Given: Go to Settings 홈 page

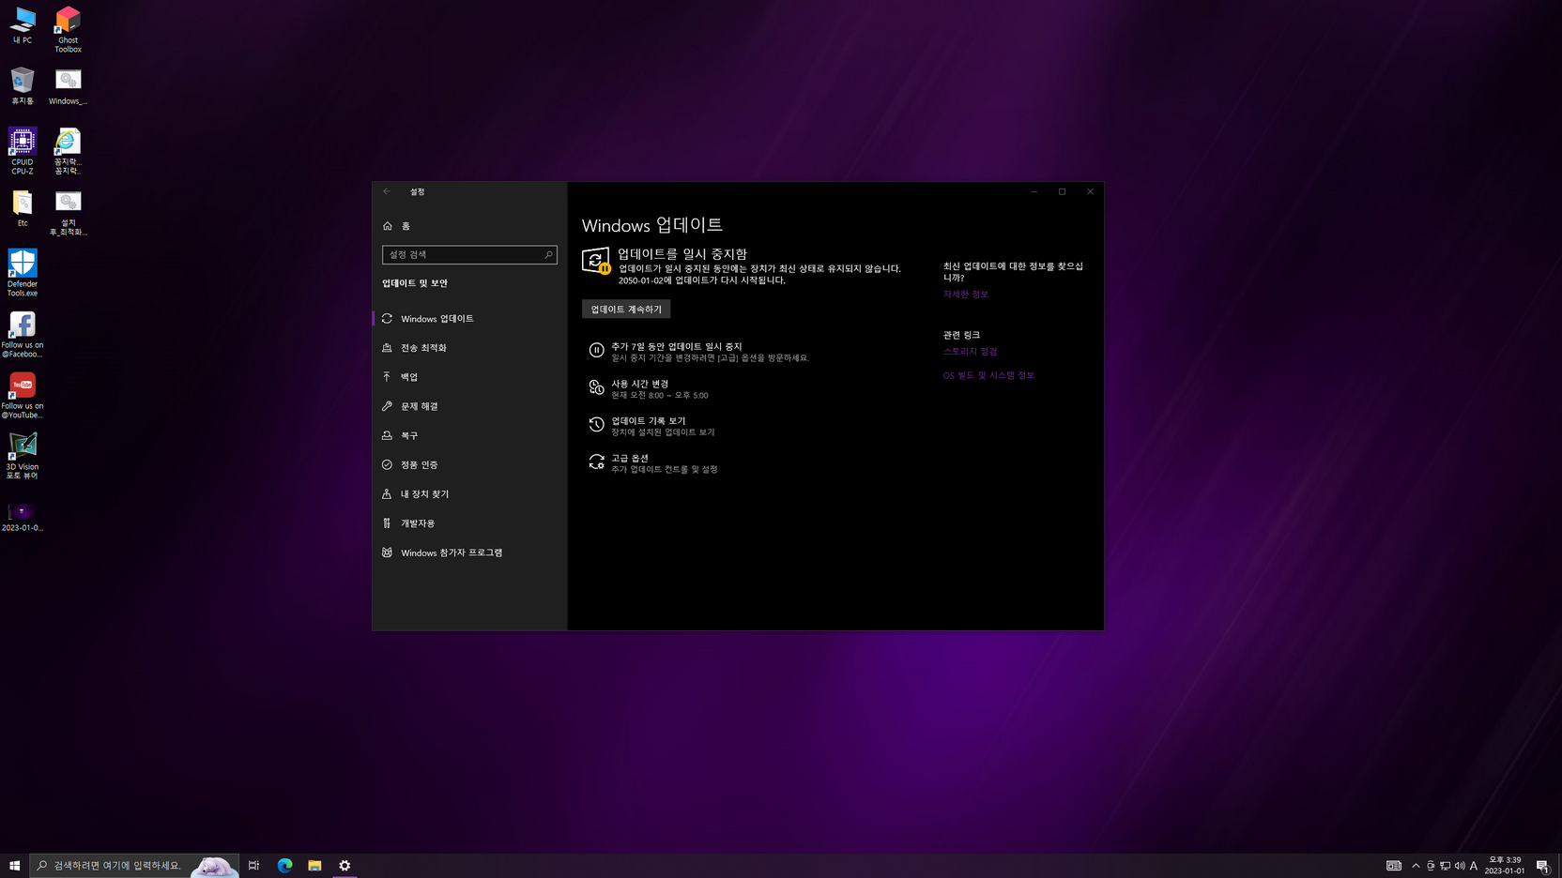Looking at the screenshot, I should pyautogui.click(x=469, y=226).
